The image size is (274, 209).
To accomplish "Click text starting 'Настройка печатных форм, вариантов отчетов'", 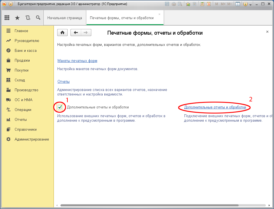I will pos(129,45).
